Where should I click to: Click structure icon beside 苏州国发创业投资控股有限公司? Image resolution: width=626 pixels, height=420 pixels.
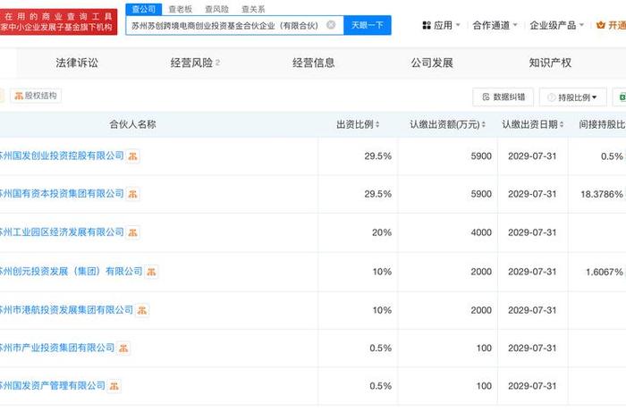point(133,156)
